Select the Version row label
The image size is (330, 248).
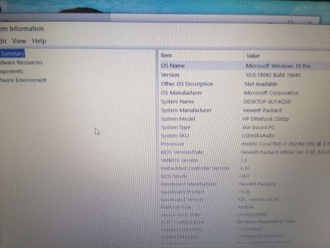pyautogui.click(x=170, y=75)
